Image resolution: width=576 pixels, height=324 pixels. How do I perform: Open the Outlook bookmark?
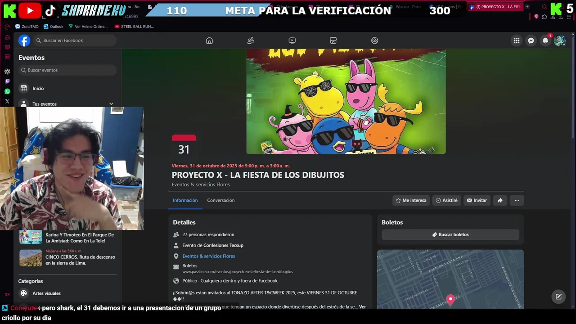(x=53, y=27)
